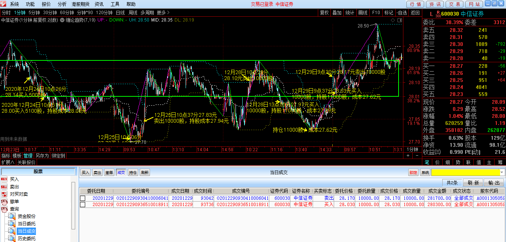The image size is (506, 242).
Task: Open the 报价 menu
Action: [x=46, y=4]
